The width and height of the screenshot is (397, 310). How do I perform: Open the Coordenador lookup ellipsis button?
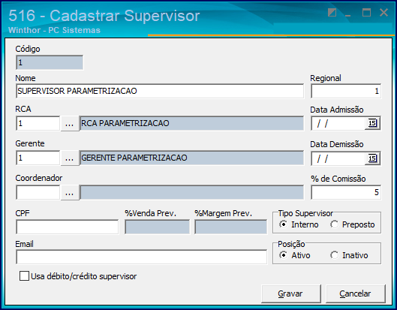(69, 193)
